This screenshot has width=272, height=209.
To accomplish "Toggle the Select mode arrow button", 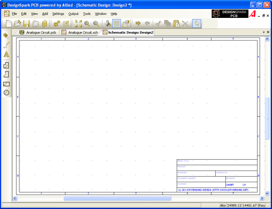I will pyautogui.click(x=197, y=24).
